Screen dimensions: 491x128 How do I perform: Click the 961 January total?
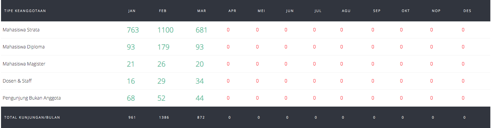(132, 118)
